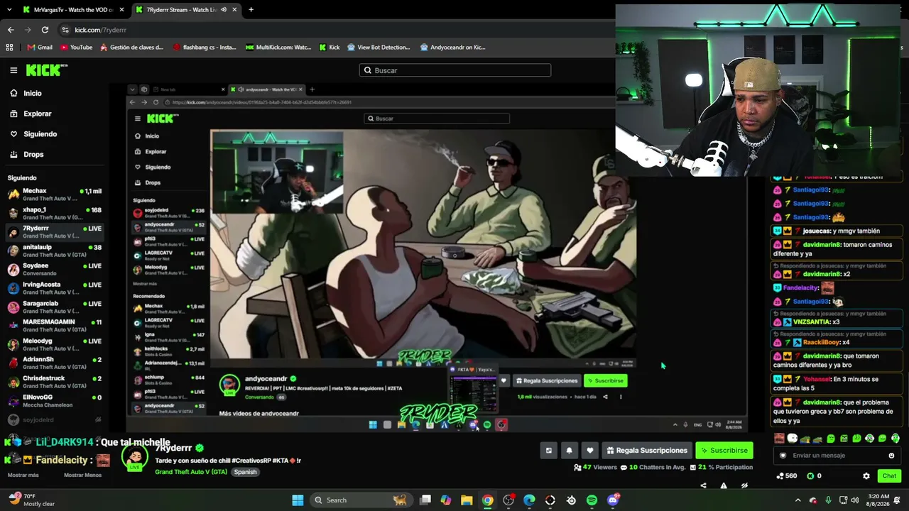The width and height of the screenshot is (909, 511).
Task: Click the 560 channel points icon
Action: tap(780, 476)
